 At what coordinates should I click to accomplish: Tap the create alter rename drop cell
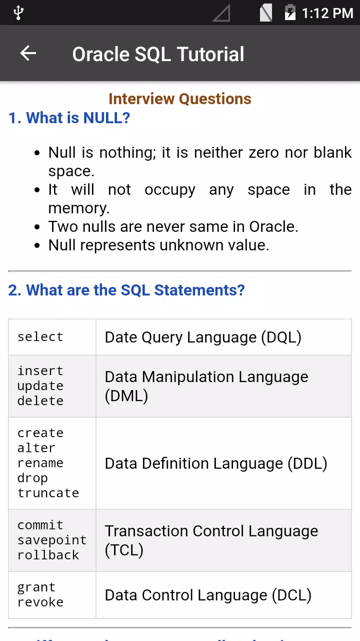[x=52, y=463]
